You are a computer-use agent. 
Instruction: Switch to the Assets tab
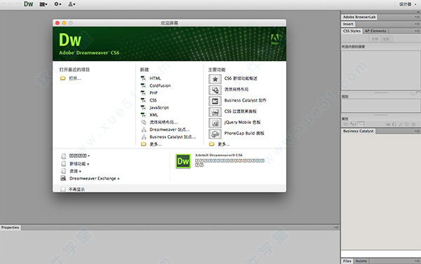pyautogui.click(x=361, y=260)
